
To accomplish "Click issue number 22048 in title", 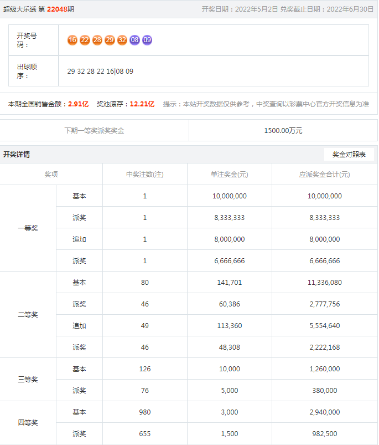I will pyautogui.click(x=56, y=9).
